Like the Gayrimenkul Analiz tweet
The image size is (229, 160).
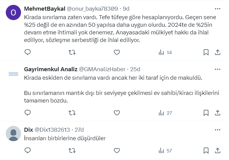pos(117,113)
